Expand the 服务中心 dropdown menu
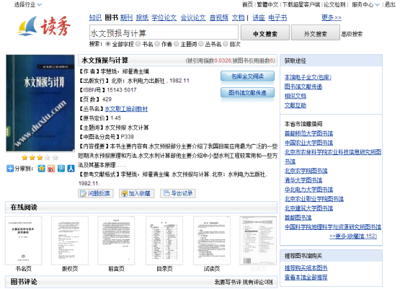Image resolution: width=400 pixels, height=289 pixels. coord(365,4)
